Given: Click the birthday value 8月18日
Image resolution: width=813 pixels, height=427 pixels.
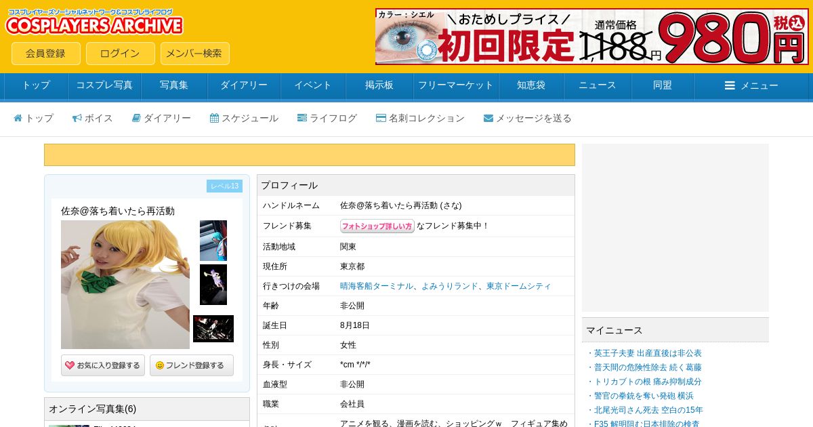Looking at the screenshot, I should (x=355, y=325).
